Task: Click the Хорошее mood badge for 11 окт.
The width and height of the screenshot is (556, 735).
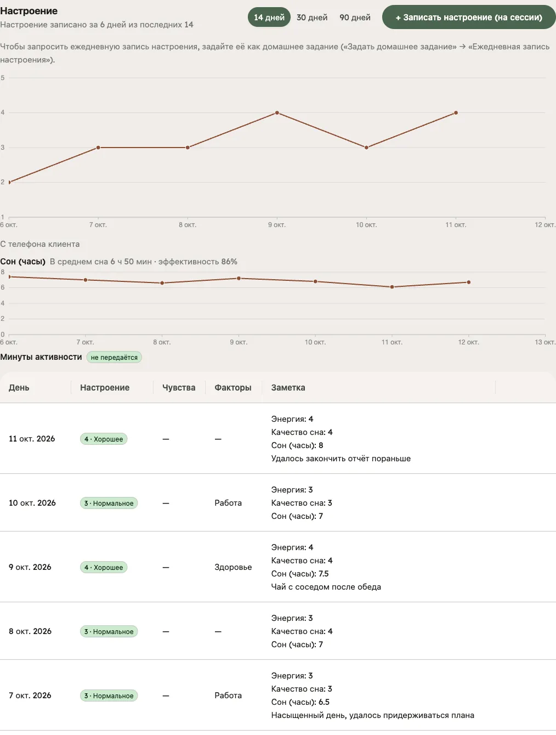Action: (104, 439)
